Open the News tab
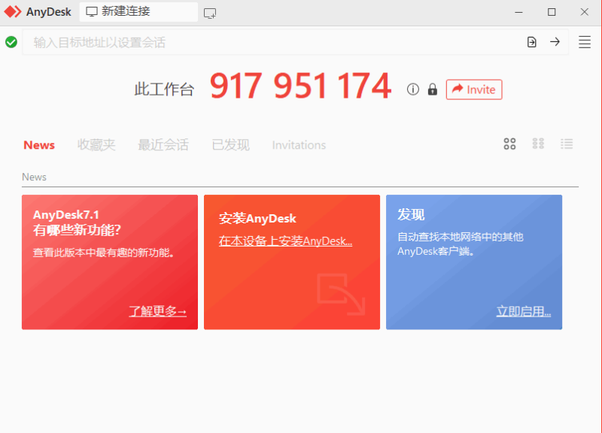The height and width of the screenshot is (433, 602). (39, 145)
